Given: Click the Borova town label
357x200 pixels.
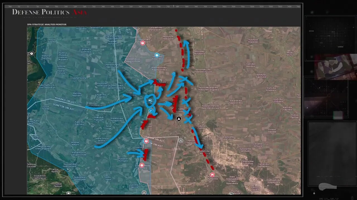Looking at the screenshot, I should pos(52,41).
